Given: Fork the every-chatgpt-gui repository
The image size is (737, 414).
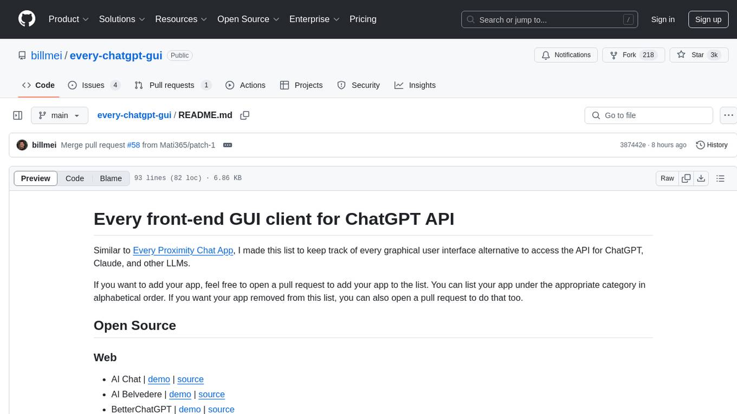Looking at the screenshot, I should [x=633, y=55].
